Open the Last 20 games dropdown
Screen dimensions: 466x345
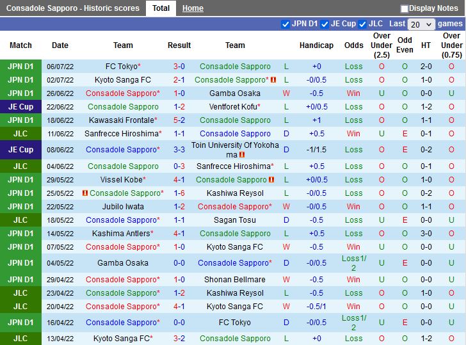pos(421,24)
